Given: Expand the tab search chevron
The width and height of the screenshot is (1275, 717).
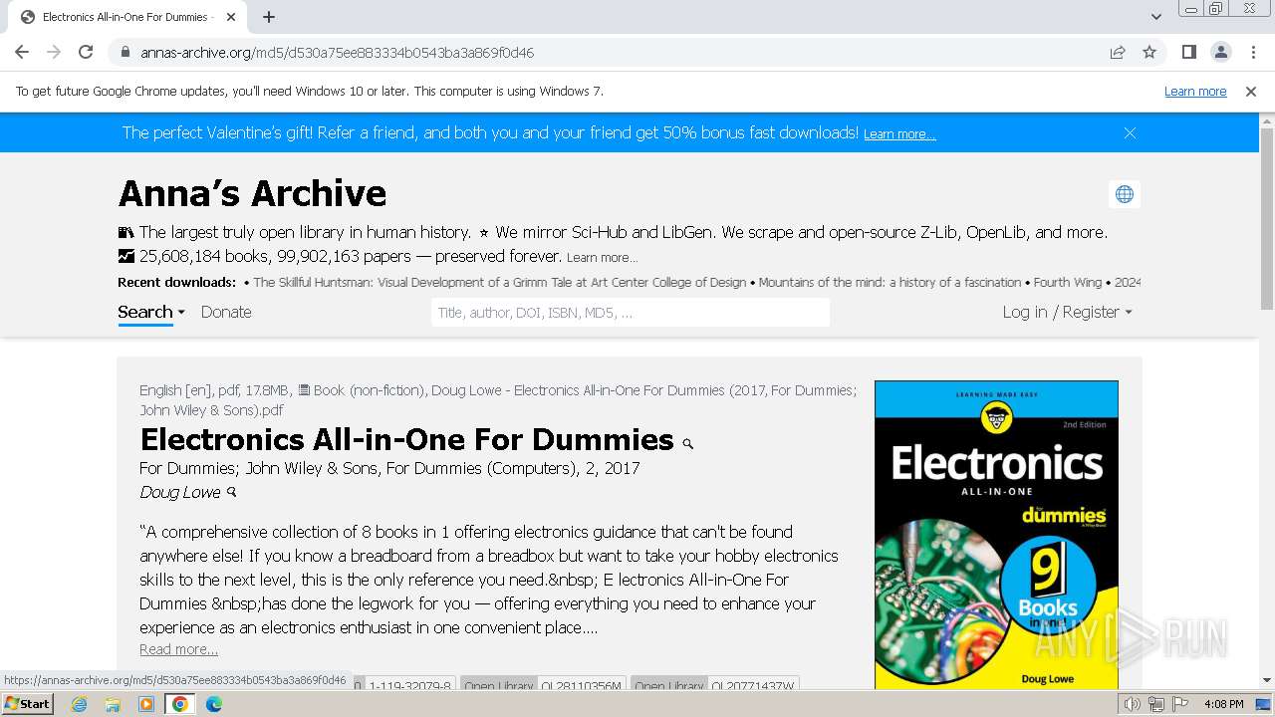Looking at the screenshot, I should (x=1156, y=17).
